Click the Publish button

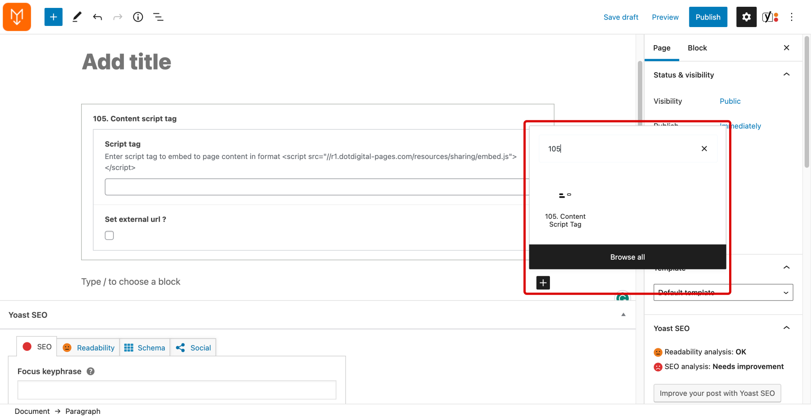pos(708,17)
